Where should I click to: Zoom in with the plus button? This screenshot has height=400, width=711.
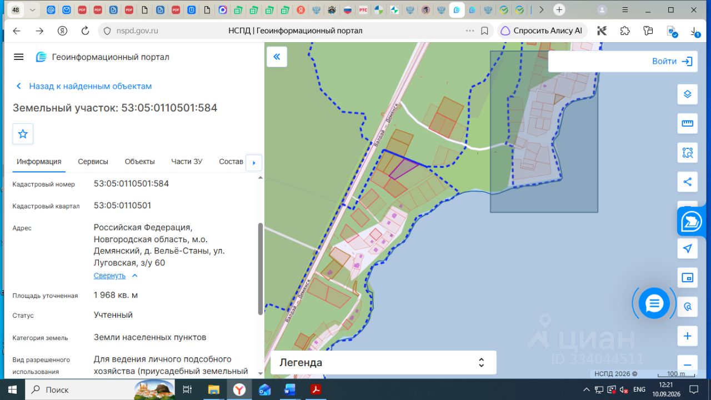(x=687, y=336)
